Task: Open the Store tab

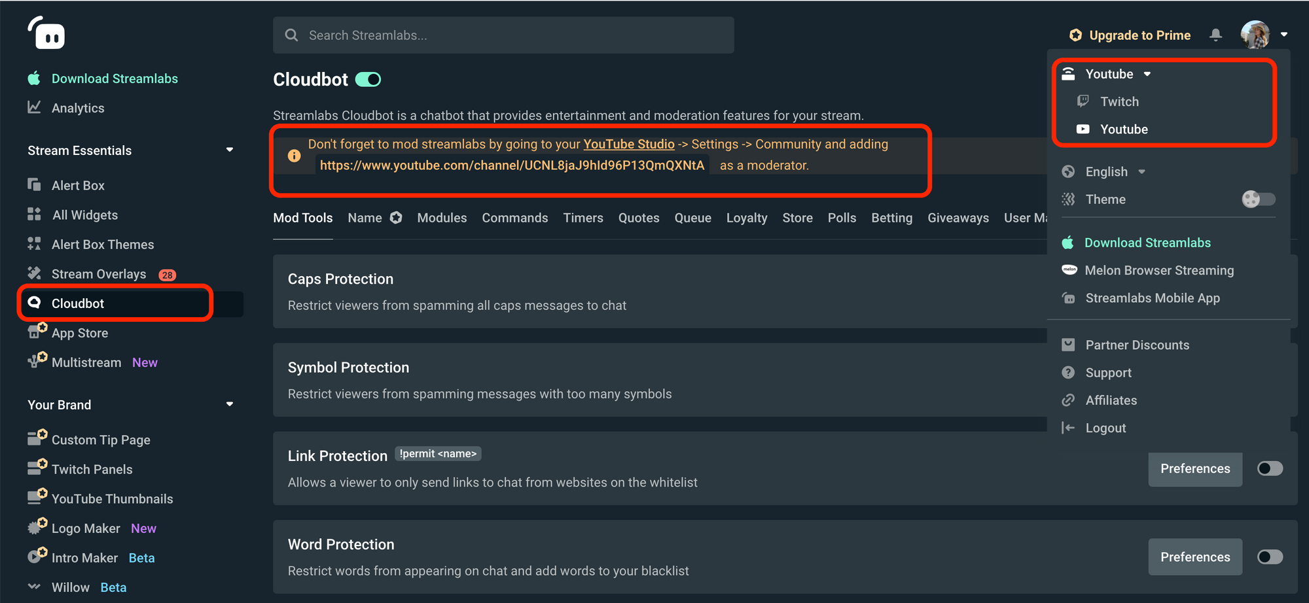Action: 797,218
